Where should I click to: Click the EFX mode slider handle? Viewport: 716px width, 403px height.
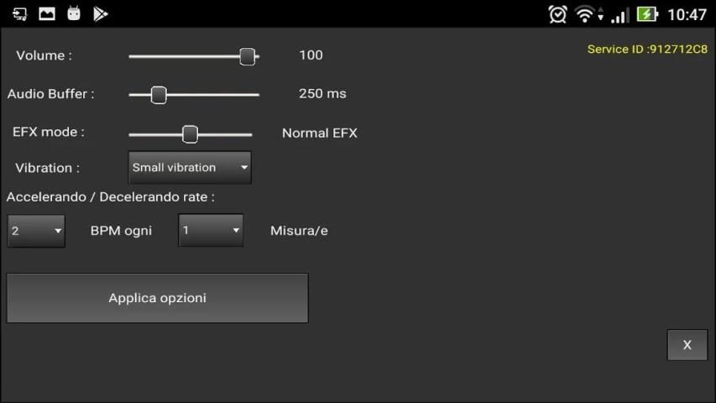[x=191, y=133]
